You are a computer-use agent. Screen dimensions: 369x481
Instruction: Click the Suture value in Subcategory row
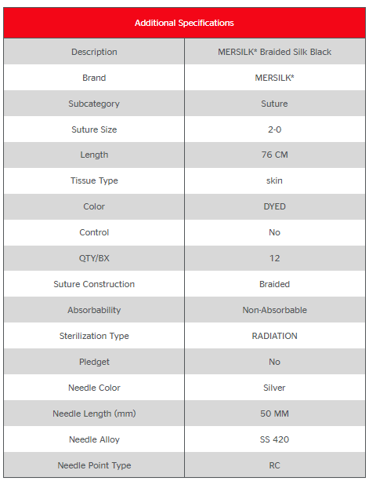[x=274, y=104]
